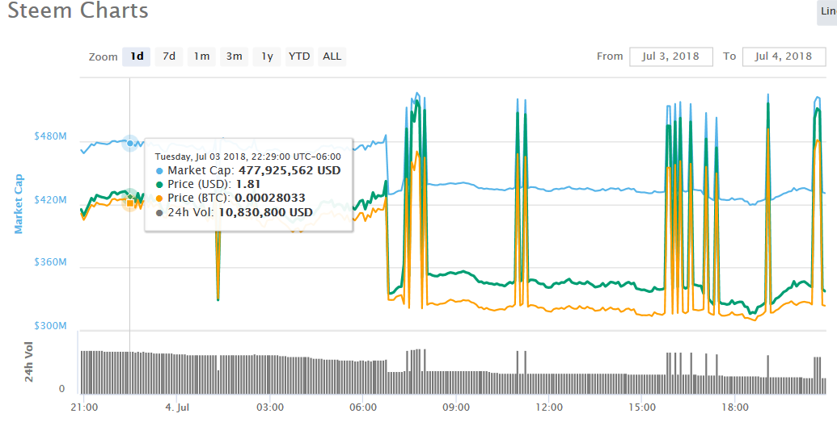This screenshot has width=837, height=422.
Task: Click the $420M axis label
Action: [x=51, y=200]
